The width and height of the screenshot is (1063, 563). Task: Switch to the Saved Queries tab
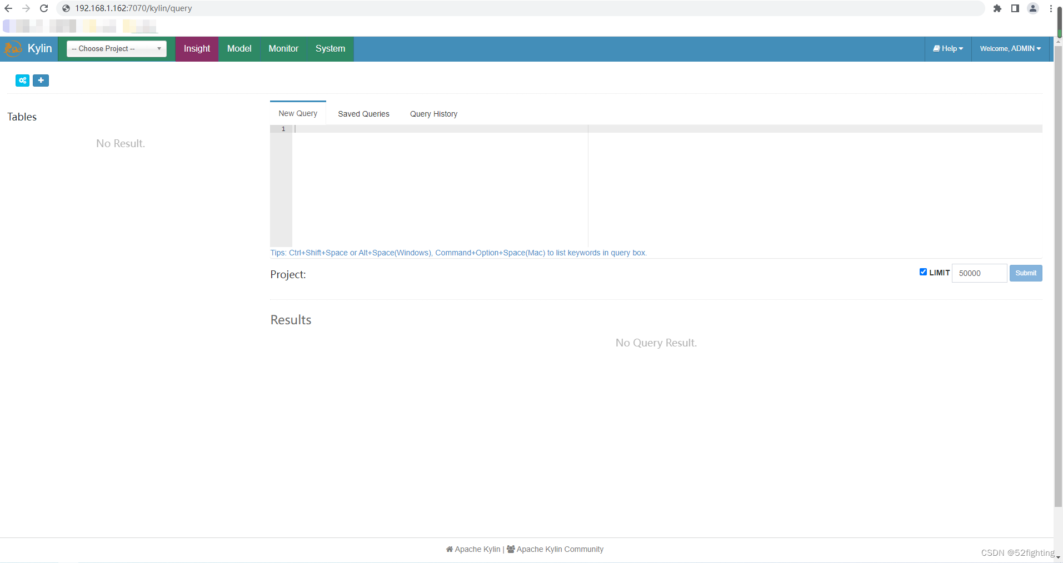click(363, 114)
